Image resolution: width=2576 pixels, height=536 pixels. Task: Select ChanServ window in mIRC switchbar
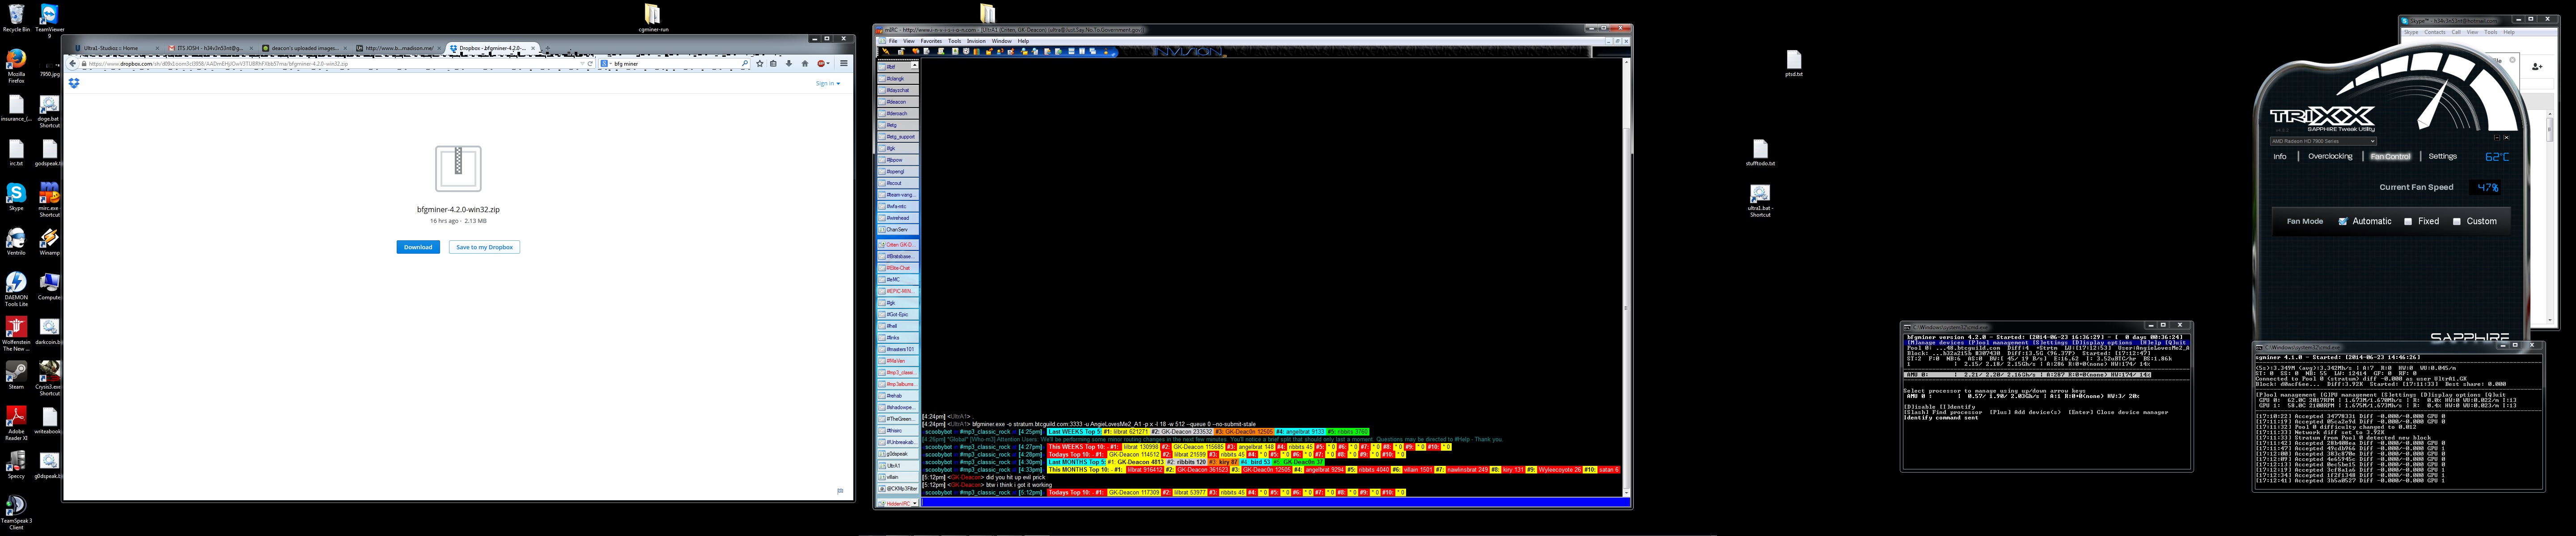click(897, 230)
